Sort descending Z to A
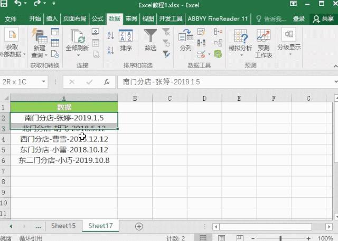Image resolution: width=338 pixels, height=241 pixels. click(x=110, y=50)
